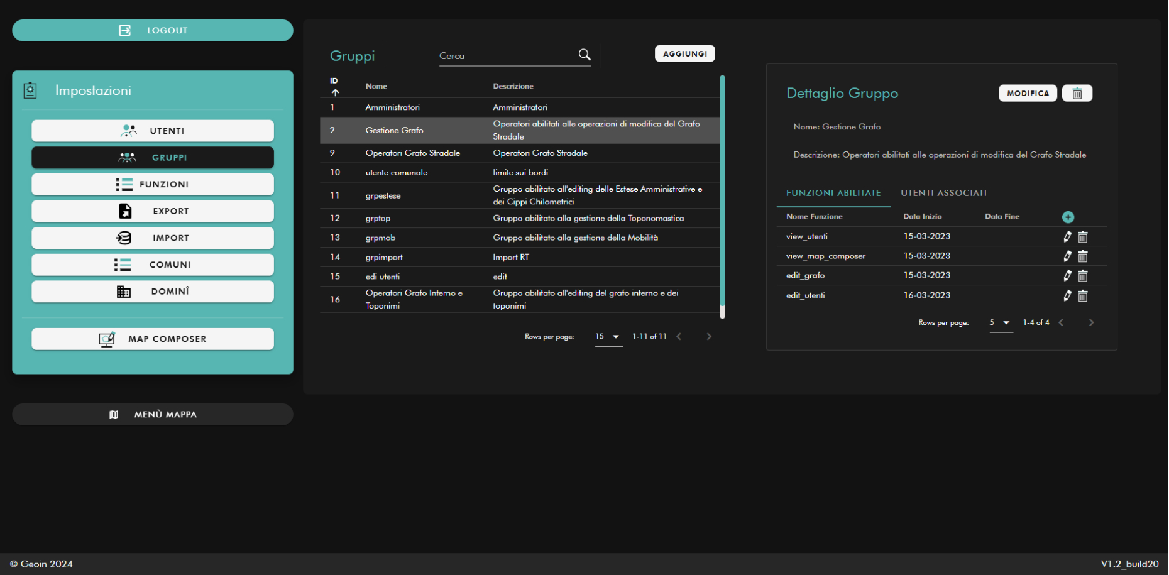1169x575 pixels.
Task: Open the Funzioni settings section
Action: point(153,184)
